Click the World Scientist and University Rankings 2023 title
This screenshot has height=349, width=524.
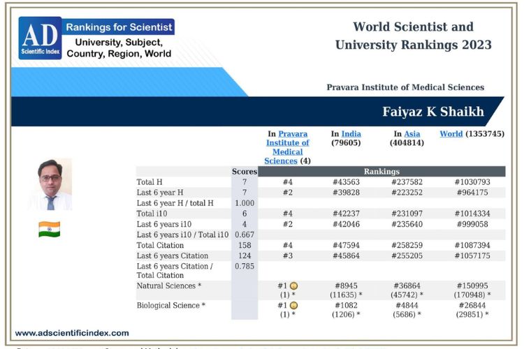(x=414, y=36)
